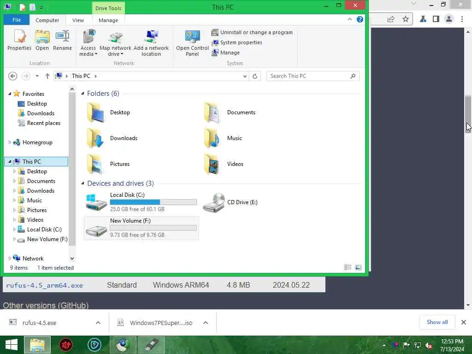The width and height of the screenshot is (472, 354).
Task: Open the Rufus USB taskbar icon
Action: 151,345
